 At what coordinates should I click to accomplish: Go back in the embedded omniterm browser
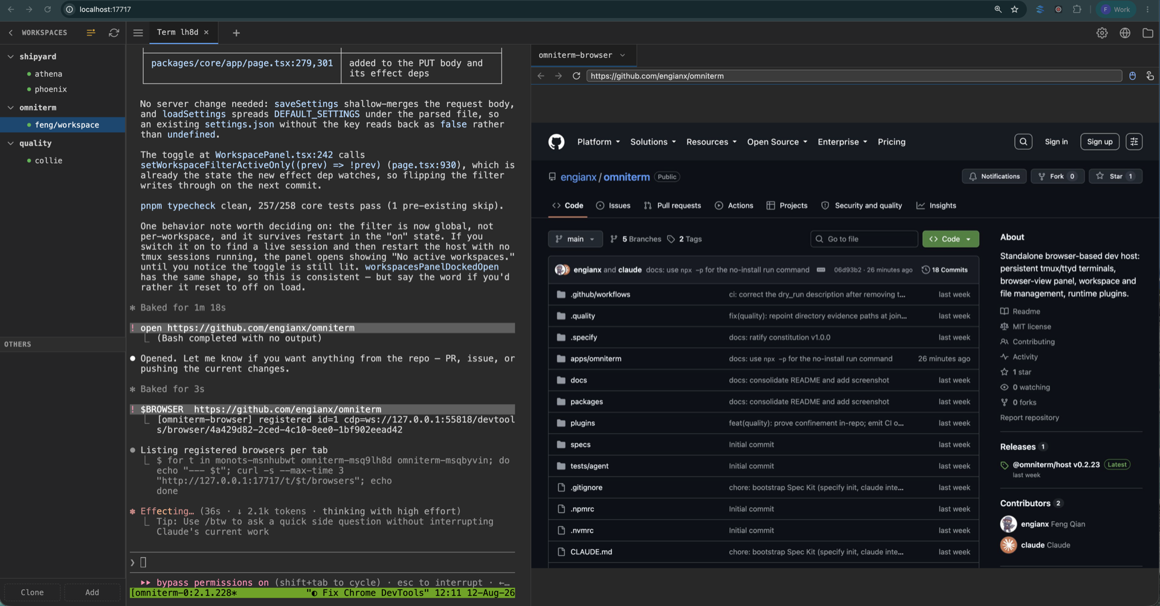tap(541, 76)
